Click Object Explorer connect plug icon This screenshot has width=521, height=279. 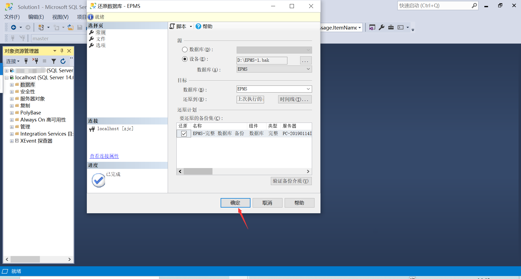(26, 61)
